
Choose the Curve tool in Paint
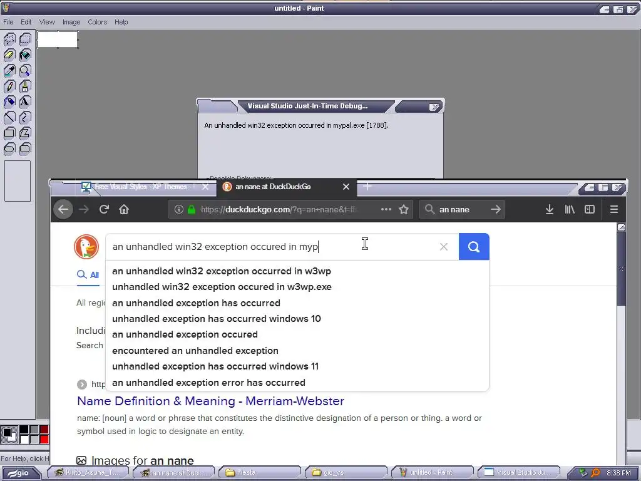tap(25, 117)
